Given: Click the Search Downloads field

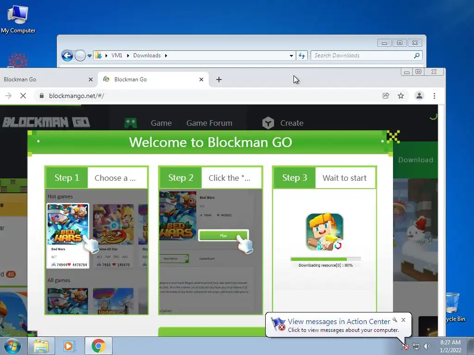Looking at the screenshot, I should point(362,55).
